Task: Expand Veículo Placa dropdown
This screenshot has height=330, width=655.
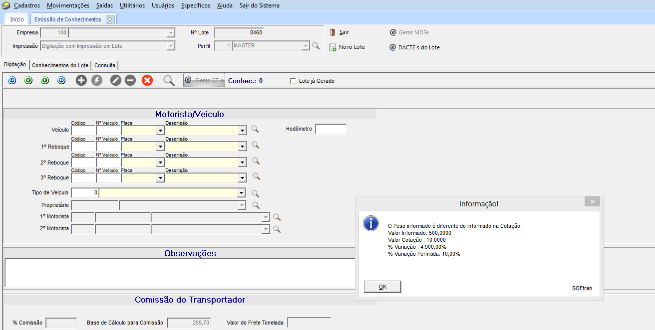Action: point(160,131)
